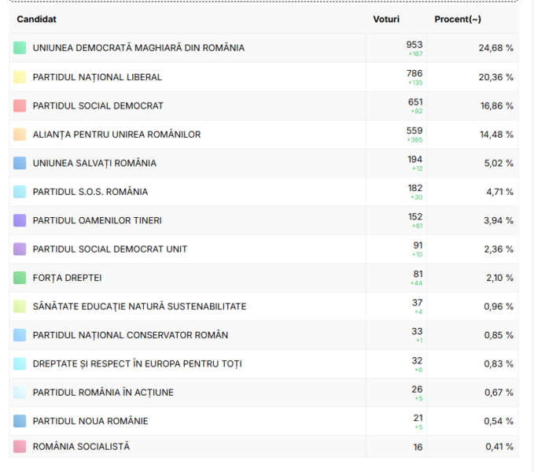Click the 24,68 % percentage value
534x472 pixels.
click(x=495, y=48)
